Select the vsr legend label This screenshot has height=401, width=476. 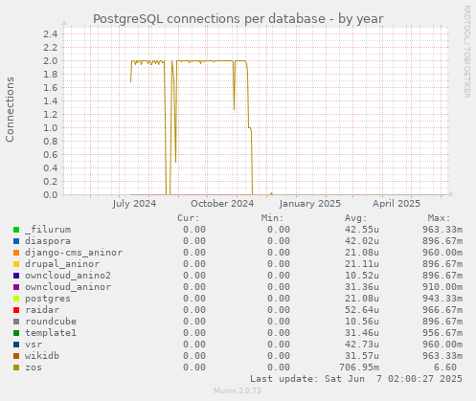pyautogui.click(x=34, y=345)
